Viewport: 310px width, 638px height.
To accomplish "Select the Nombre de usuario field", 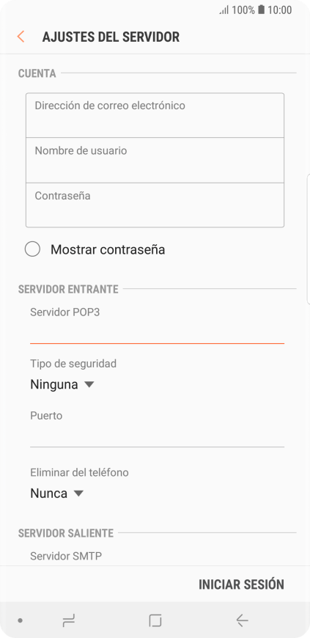I will pos(155,161).
